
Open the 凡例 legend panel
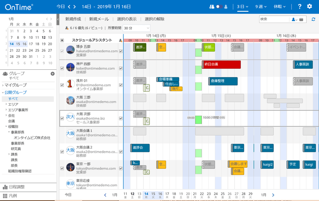click(14, 196)
